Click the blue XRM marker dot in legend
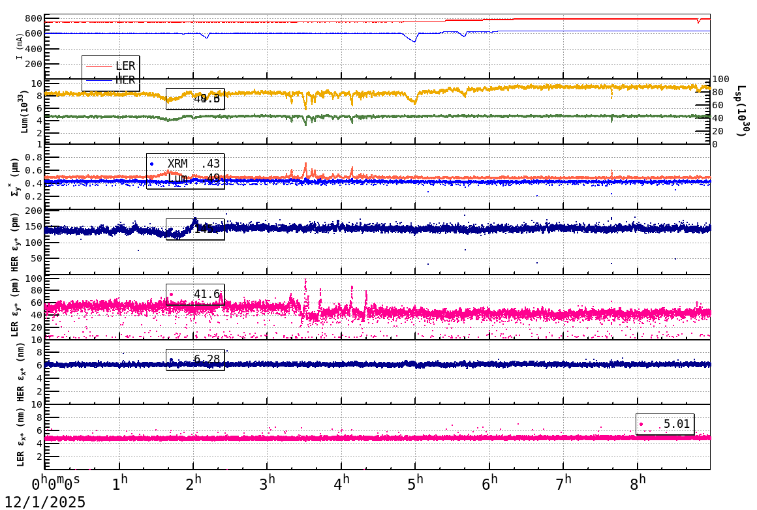757x510 pixels. [152, 163]
